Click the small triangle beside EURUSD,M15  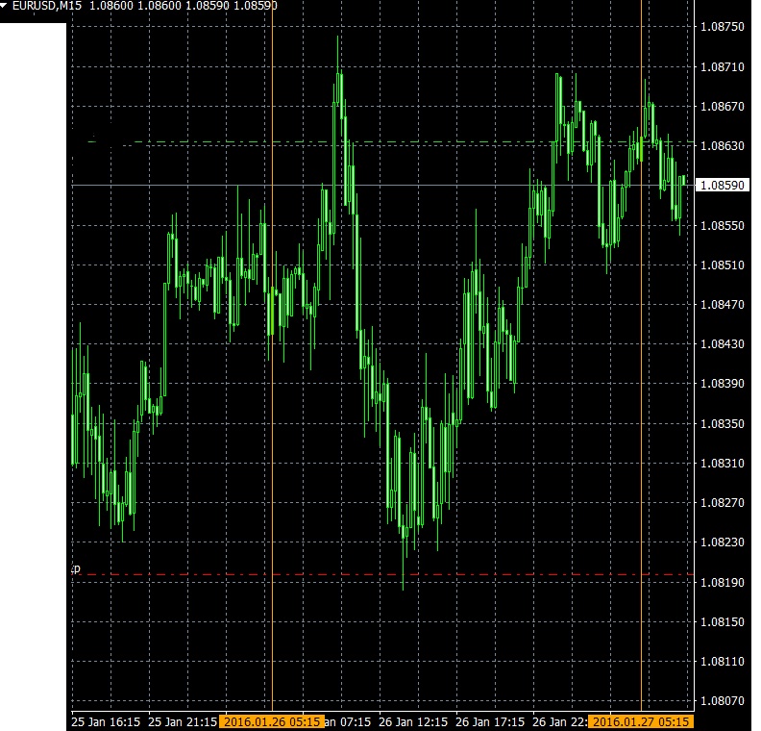[4, 5]
